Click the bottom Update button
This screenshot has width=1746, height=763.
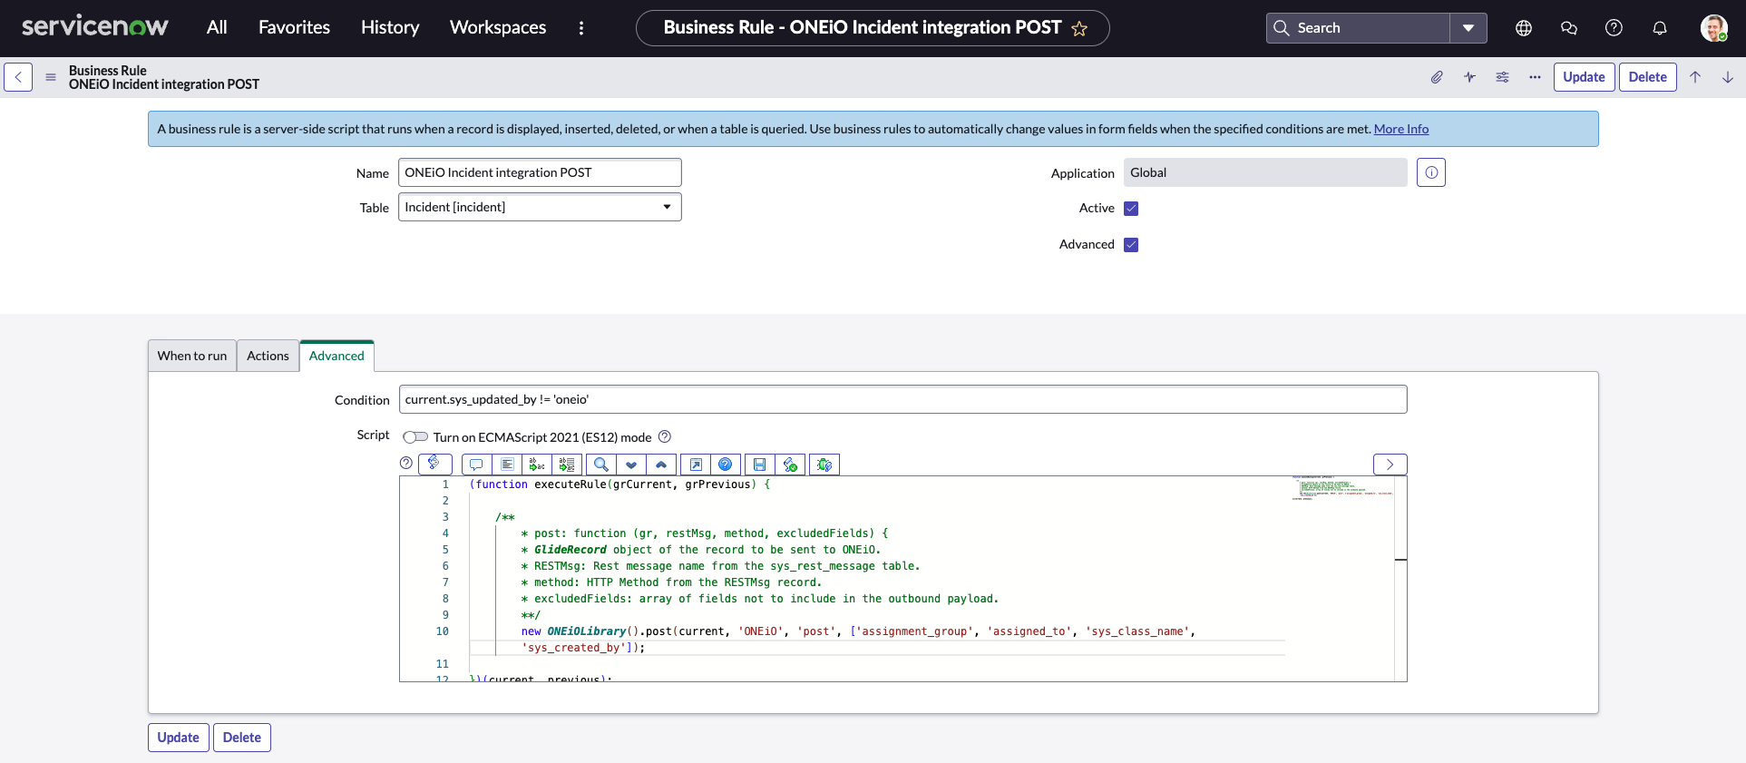pyautogui.click(x=178, y=738)
